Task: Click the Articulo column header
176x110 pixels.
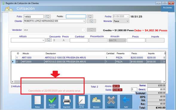Action: (x=33, y=53)
